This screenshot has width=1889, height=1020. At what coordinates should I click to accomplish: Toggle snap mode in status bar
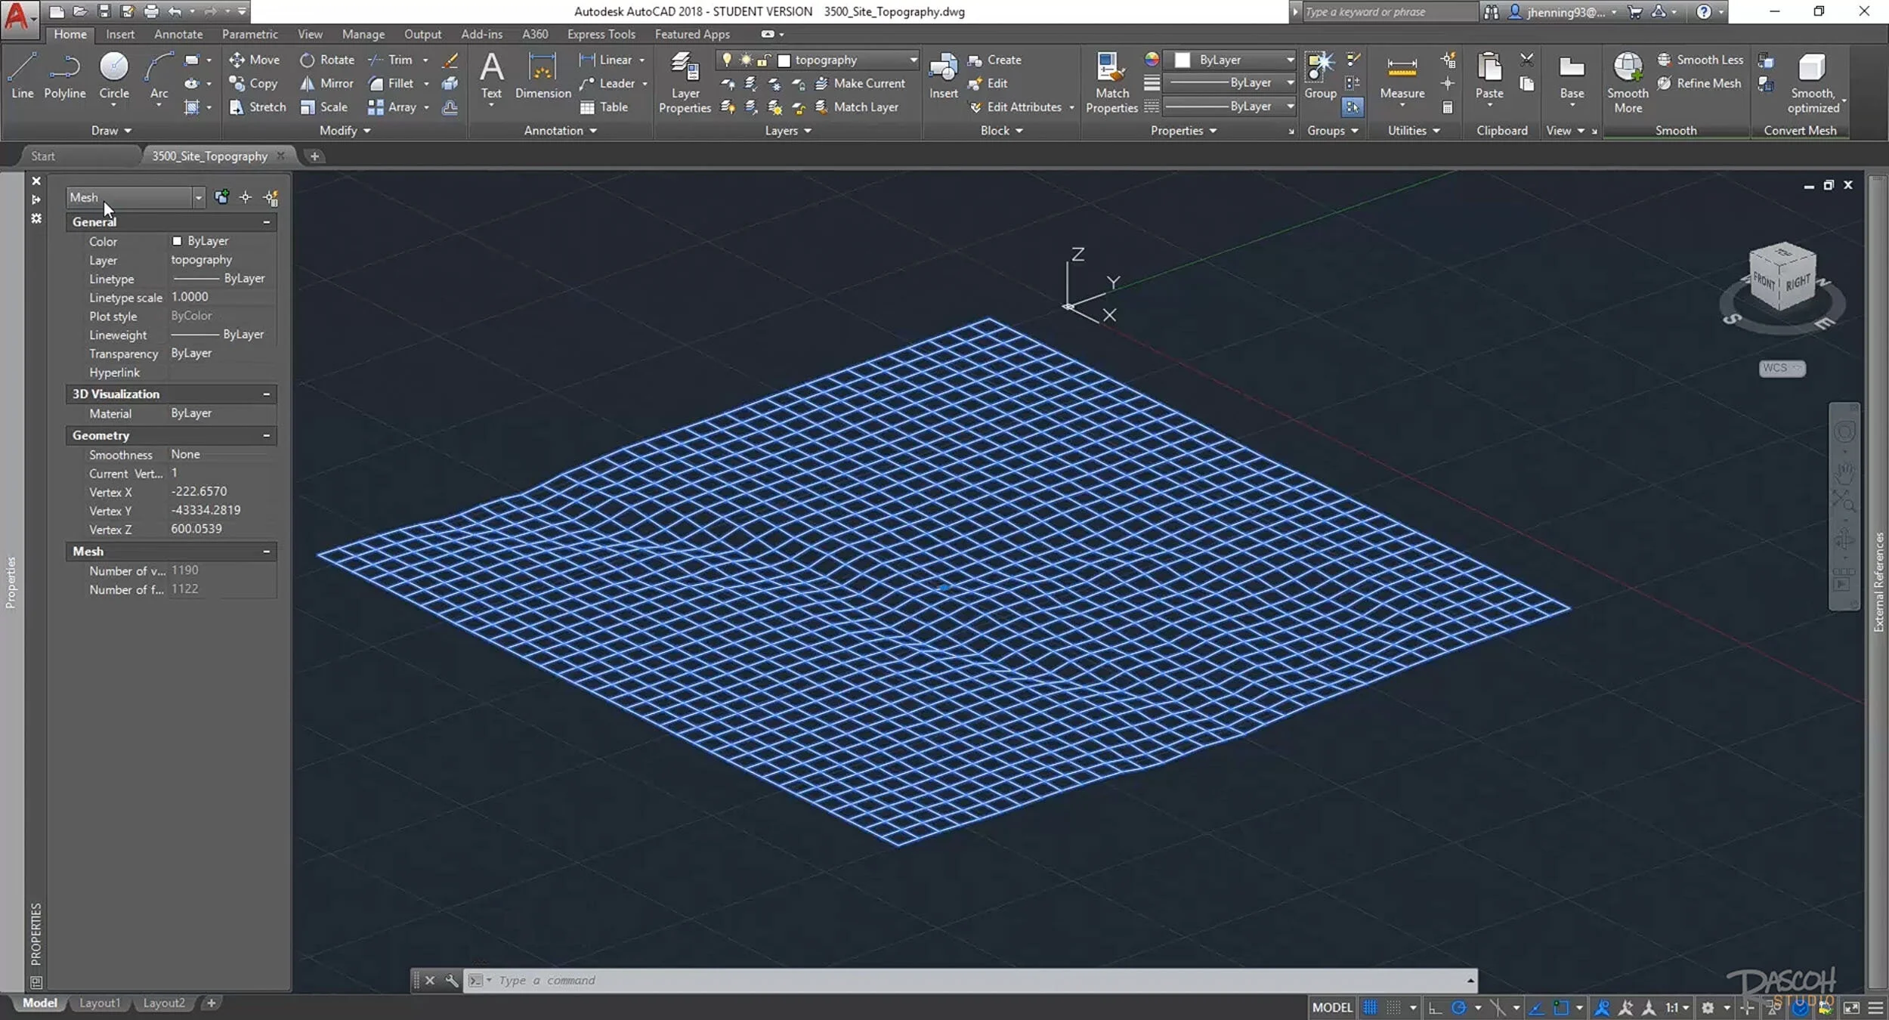(1394, 1007)
